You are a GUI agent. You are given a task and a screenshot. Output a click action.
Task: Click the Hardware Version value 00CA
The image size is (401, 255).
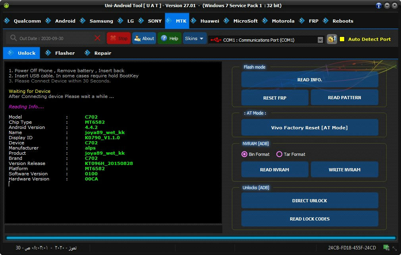click(91, 179)
